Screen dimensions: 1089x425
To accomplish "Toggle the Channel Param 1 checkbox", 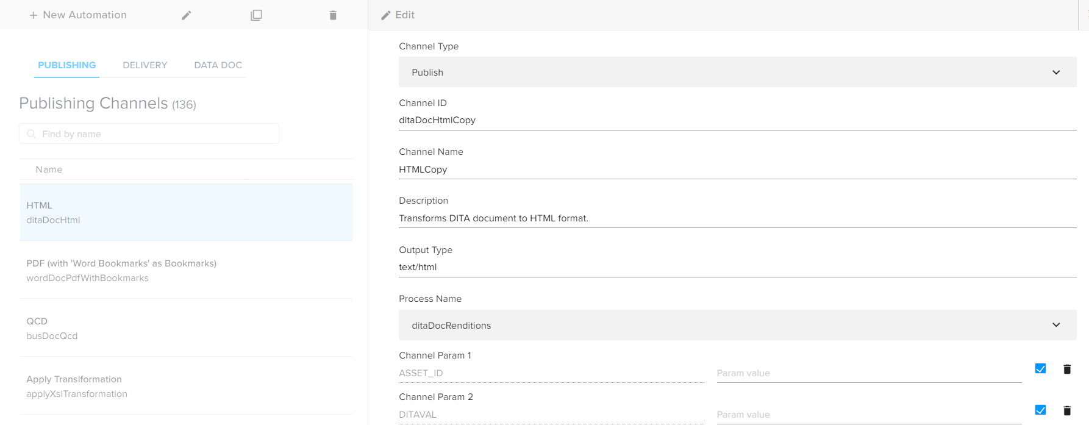I will [x=1040, y=368].
